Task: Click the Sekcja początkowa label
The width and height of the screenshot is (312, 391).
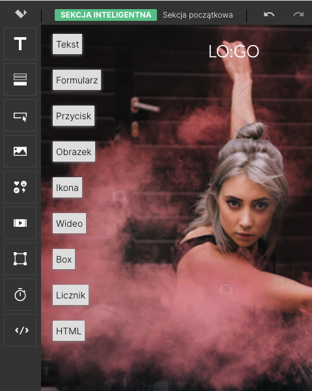Action: point(197,15)
